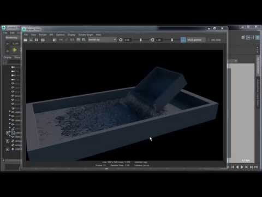Click the Snapshot icon in Render View toolbar
The image size is (262, 197).
37,40
